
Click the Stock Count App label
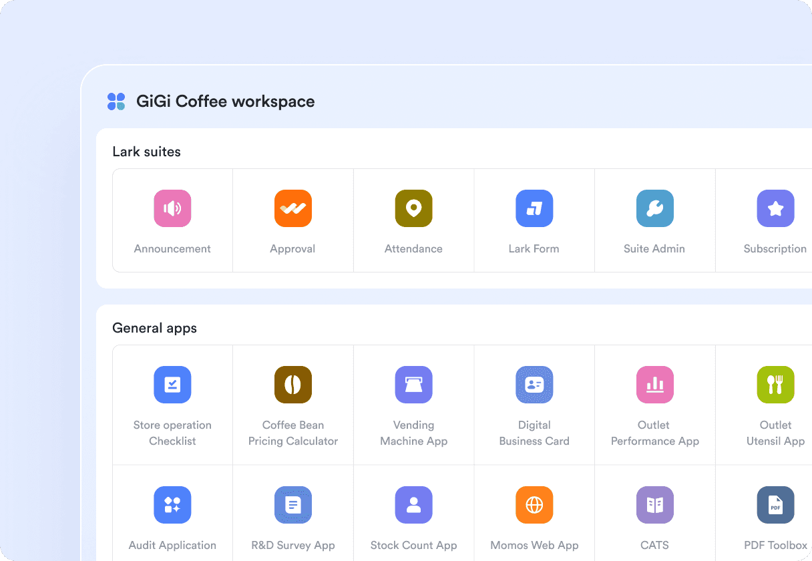[414, 545]
